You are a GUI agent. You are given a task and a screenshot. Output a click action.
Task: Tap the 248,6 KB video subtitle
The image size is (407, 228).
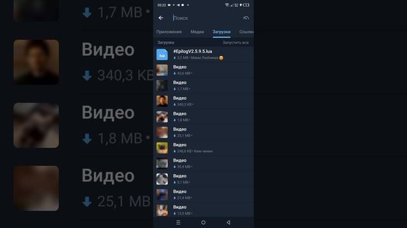[x=193, y=151]
